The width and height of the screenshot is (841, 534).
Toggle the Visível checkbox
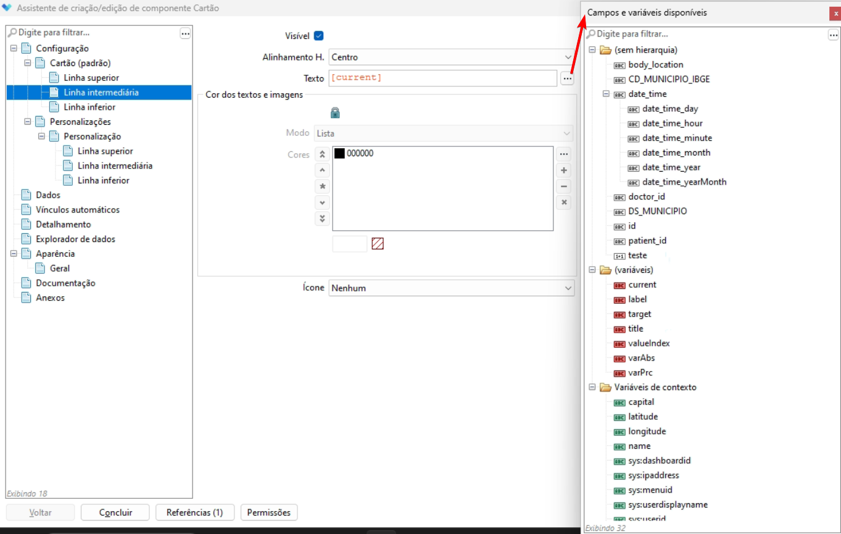point(319,36)
